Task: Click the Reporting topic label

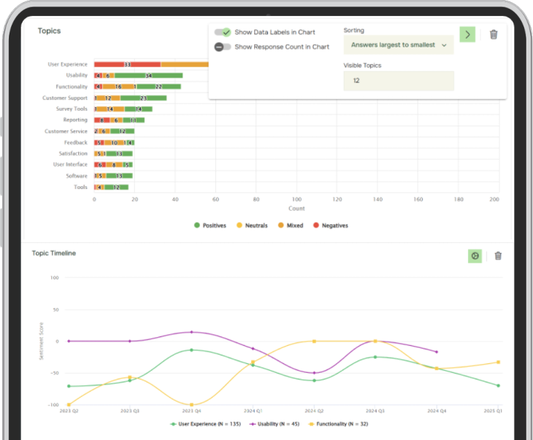Action: coord(75,120)
